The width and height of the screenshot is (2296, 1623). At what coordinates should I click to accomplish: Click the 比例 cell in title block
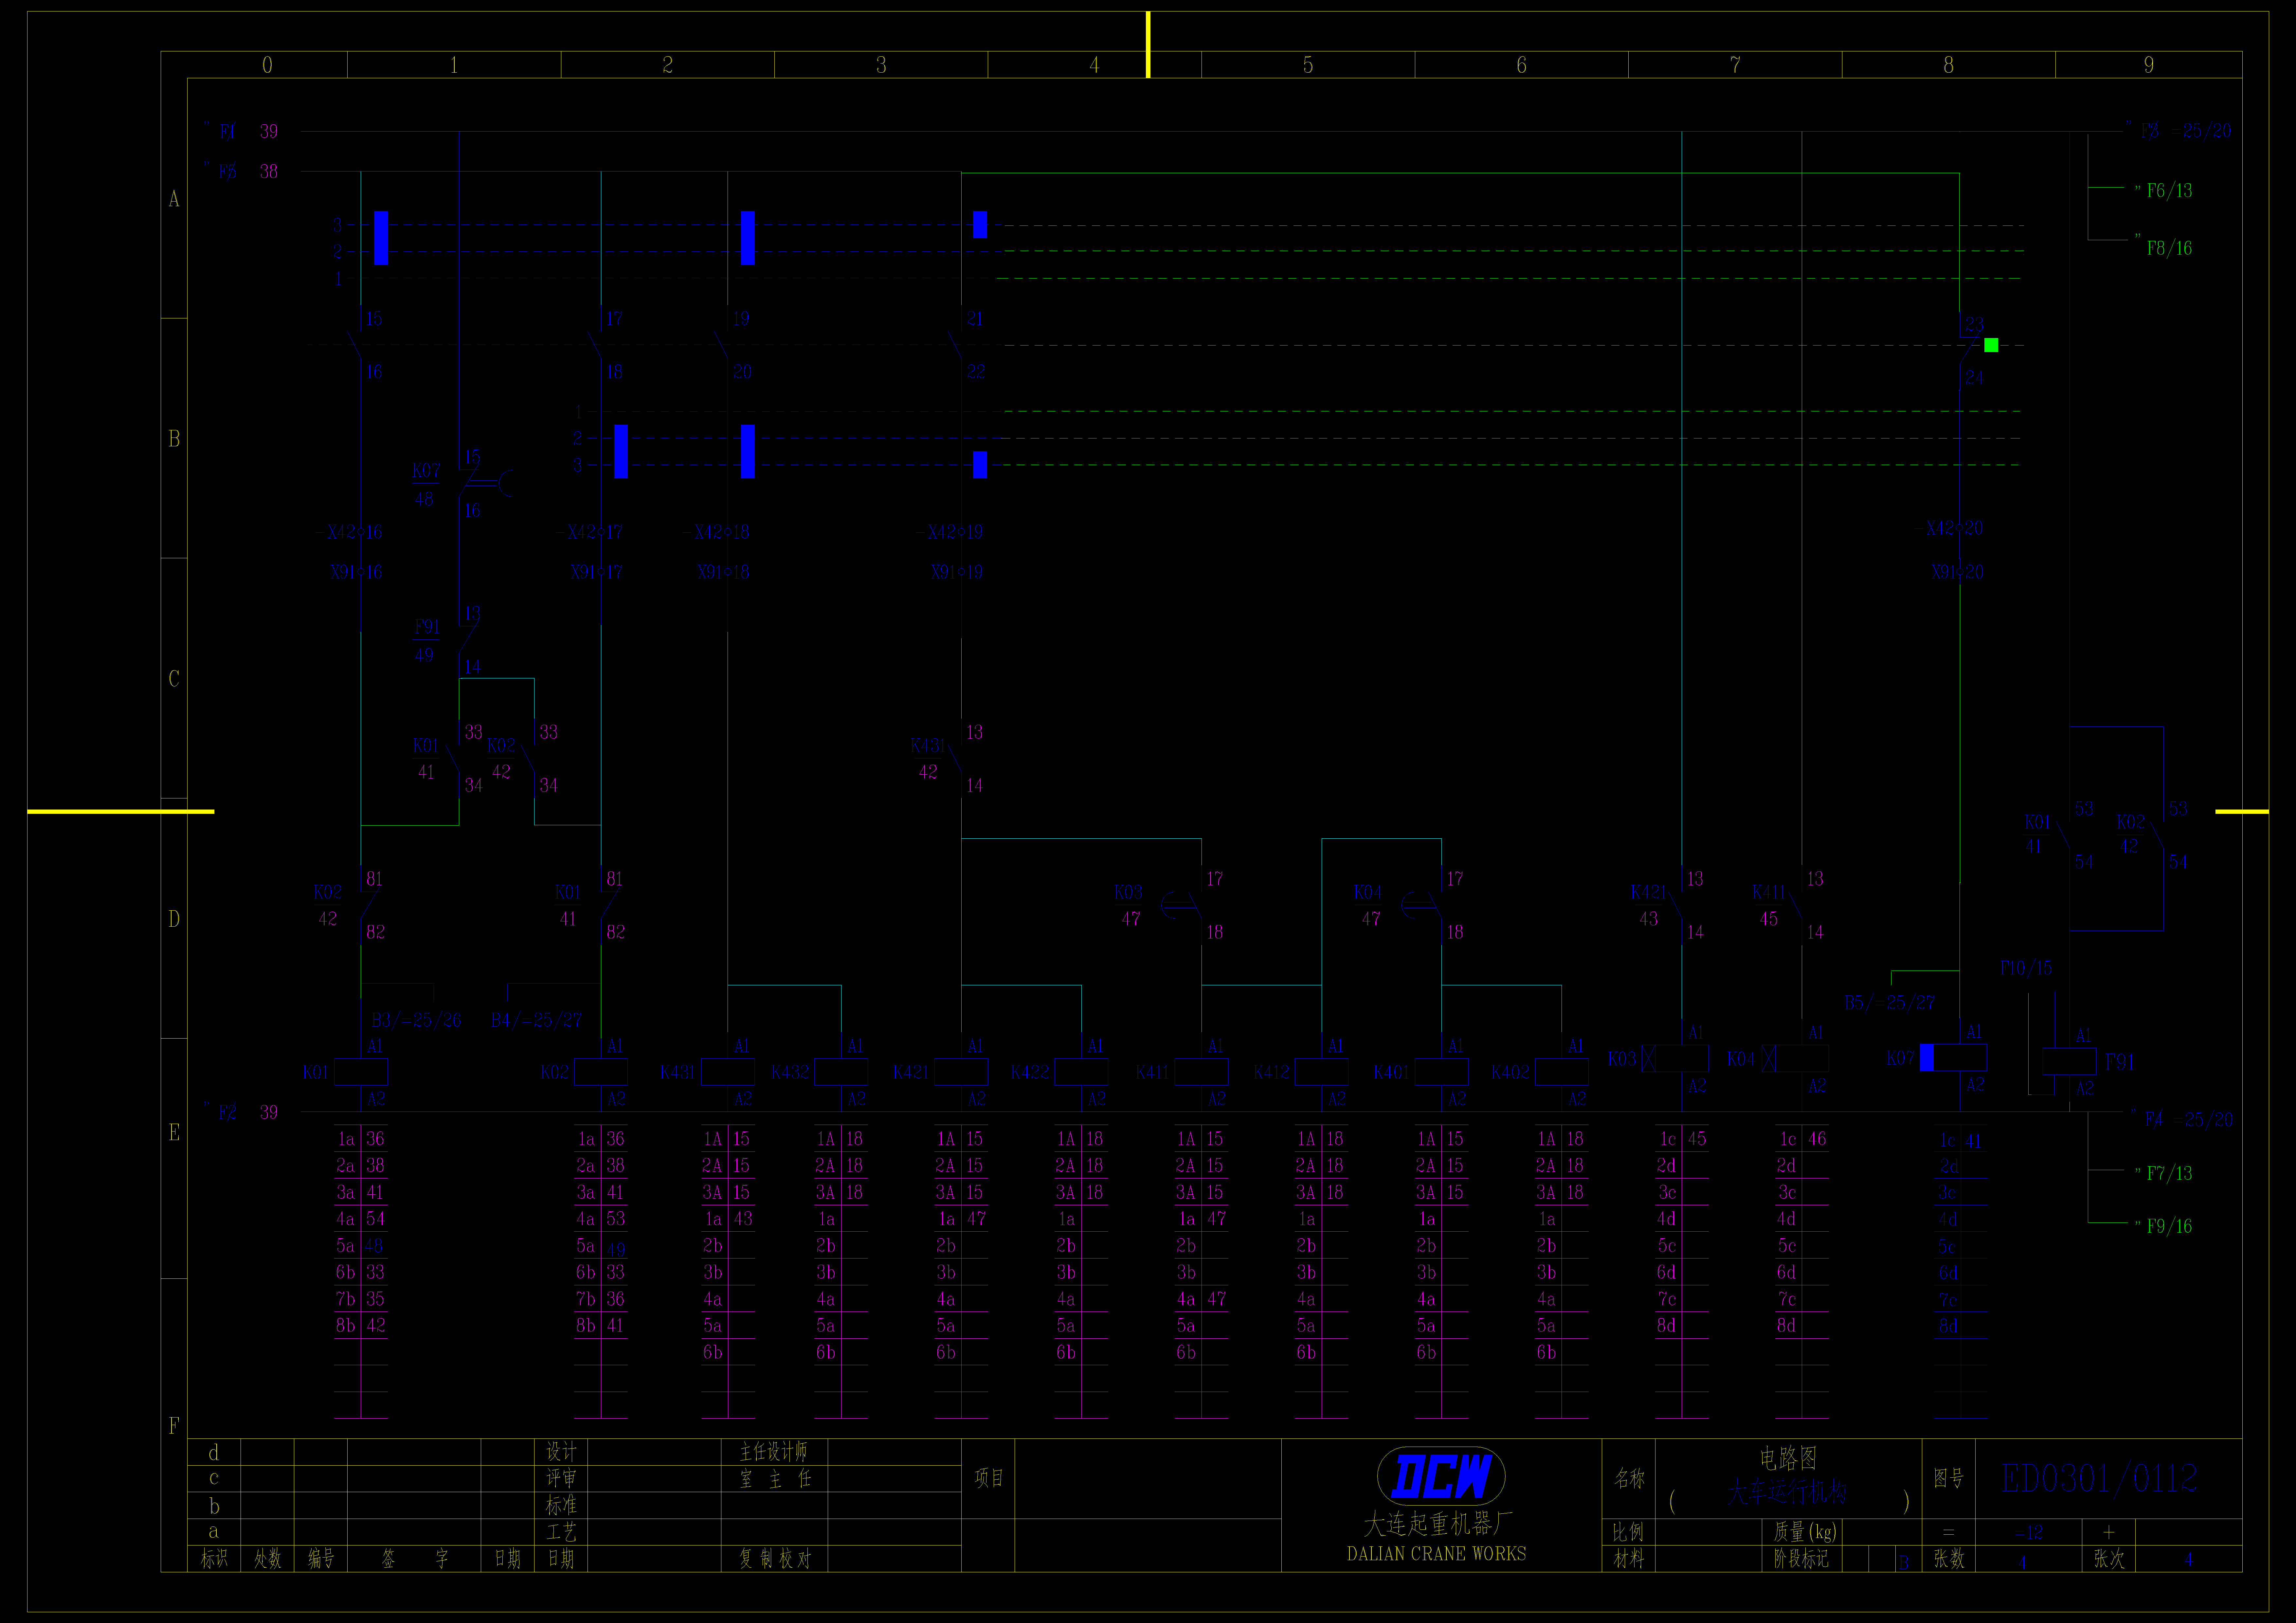pos(1628,1532)
